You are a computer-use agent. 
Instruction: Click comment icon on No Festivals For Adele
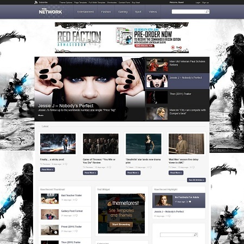coord(190,202)
